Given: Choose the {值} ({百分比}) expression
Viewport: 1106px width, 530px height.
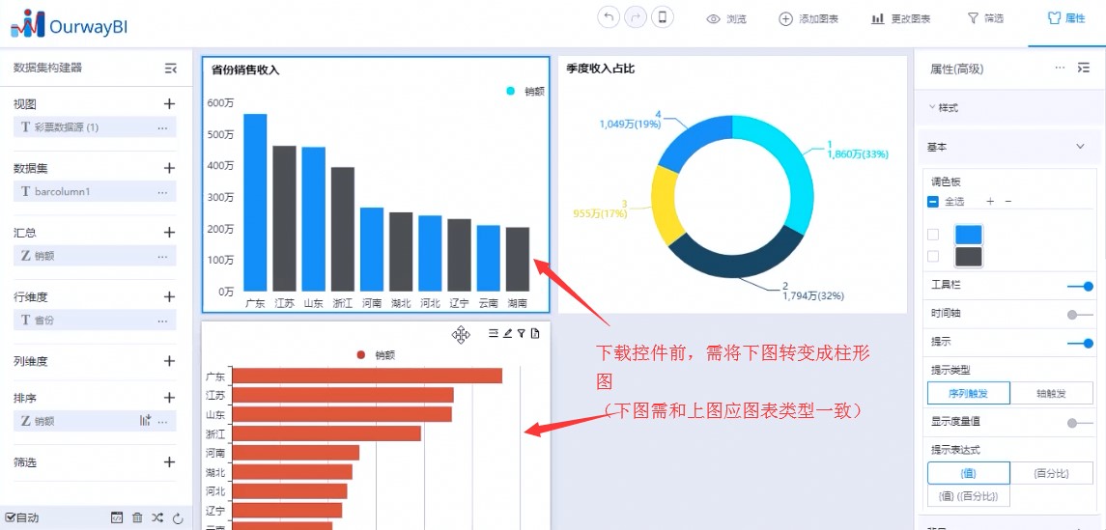Looking at the screenshot, I should [x=969, y=496].
